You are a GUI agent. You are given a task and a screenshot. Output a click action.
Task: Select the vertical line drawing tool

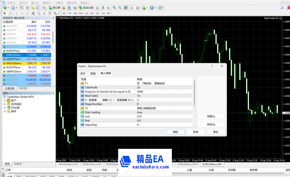tap(16, 13)
